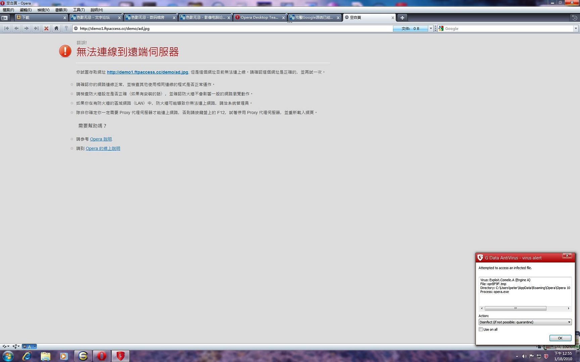580x362 pixels.
Task: Click the virus details scroll left arrow
Action: 482,308
